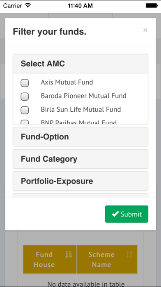
Task: Click the green Submit button
Action: coord(127,214)
